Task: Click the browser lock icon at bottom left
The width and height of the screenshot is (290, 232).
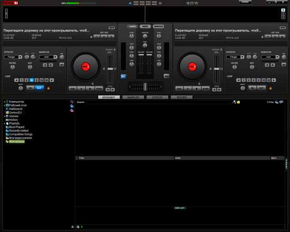Action: [72, 227]
